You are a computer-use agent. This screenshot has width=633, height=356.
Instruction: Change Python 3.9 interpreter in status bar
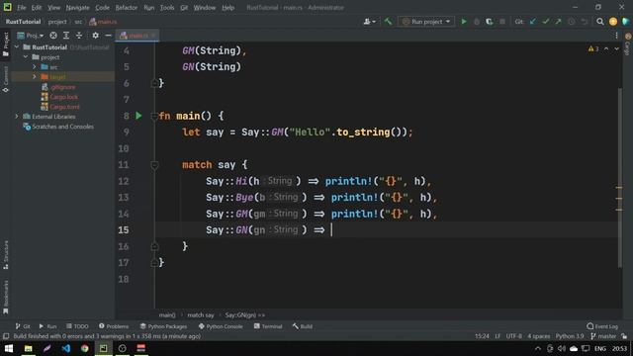click(x=570, y=336)
